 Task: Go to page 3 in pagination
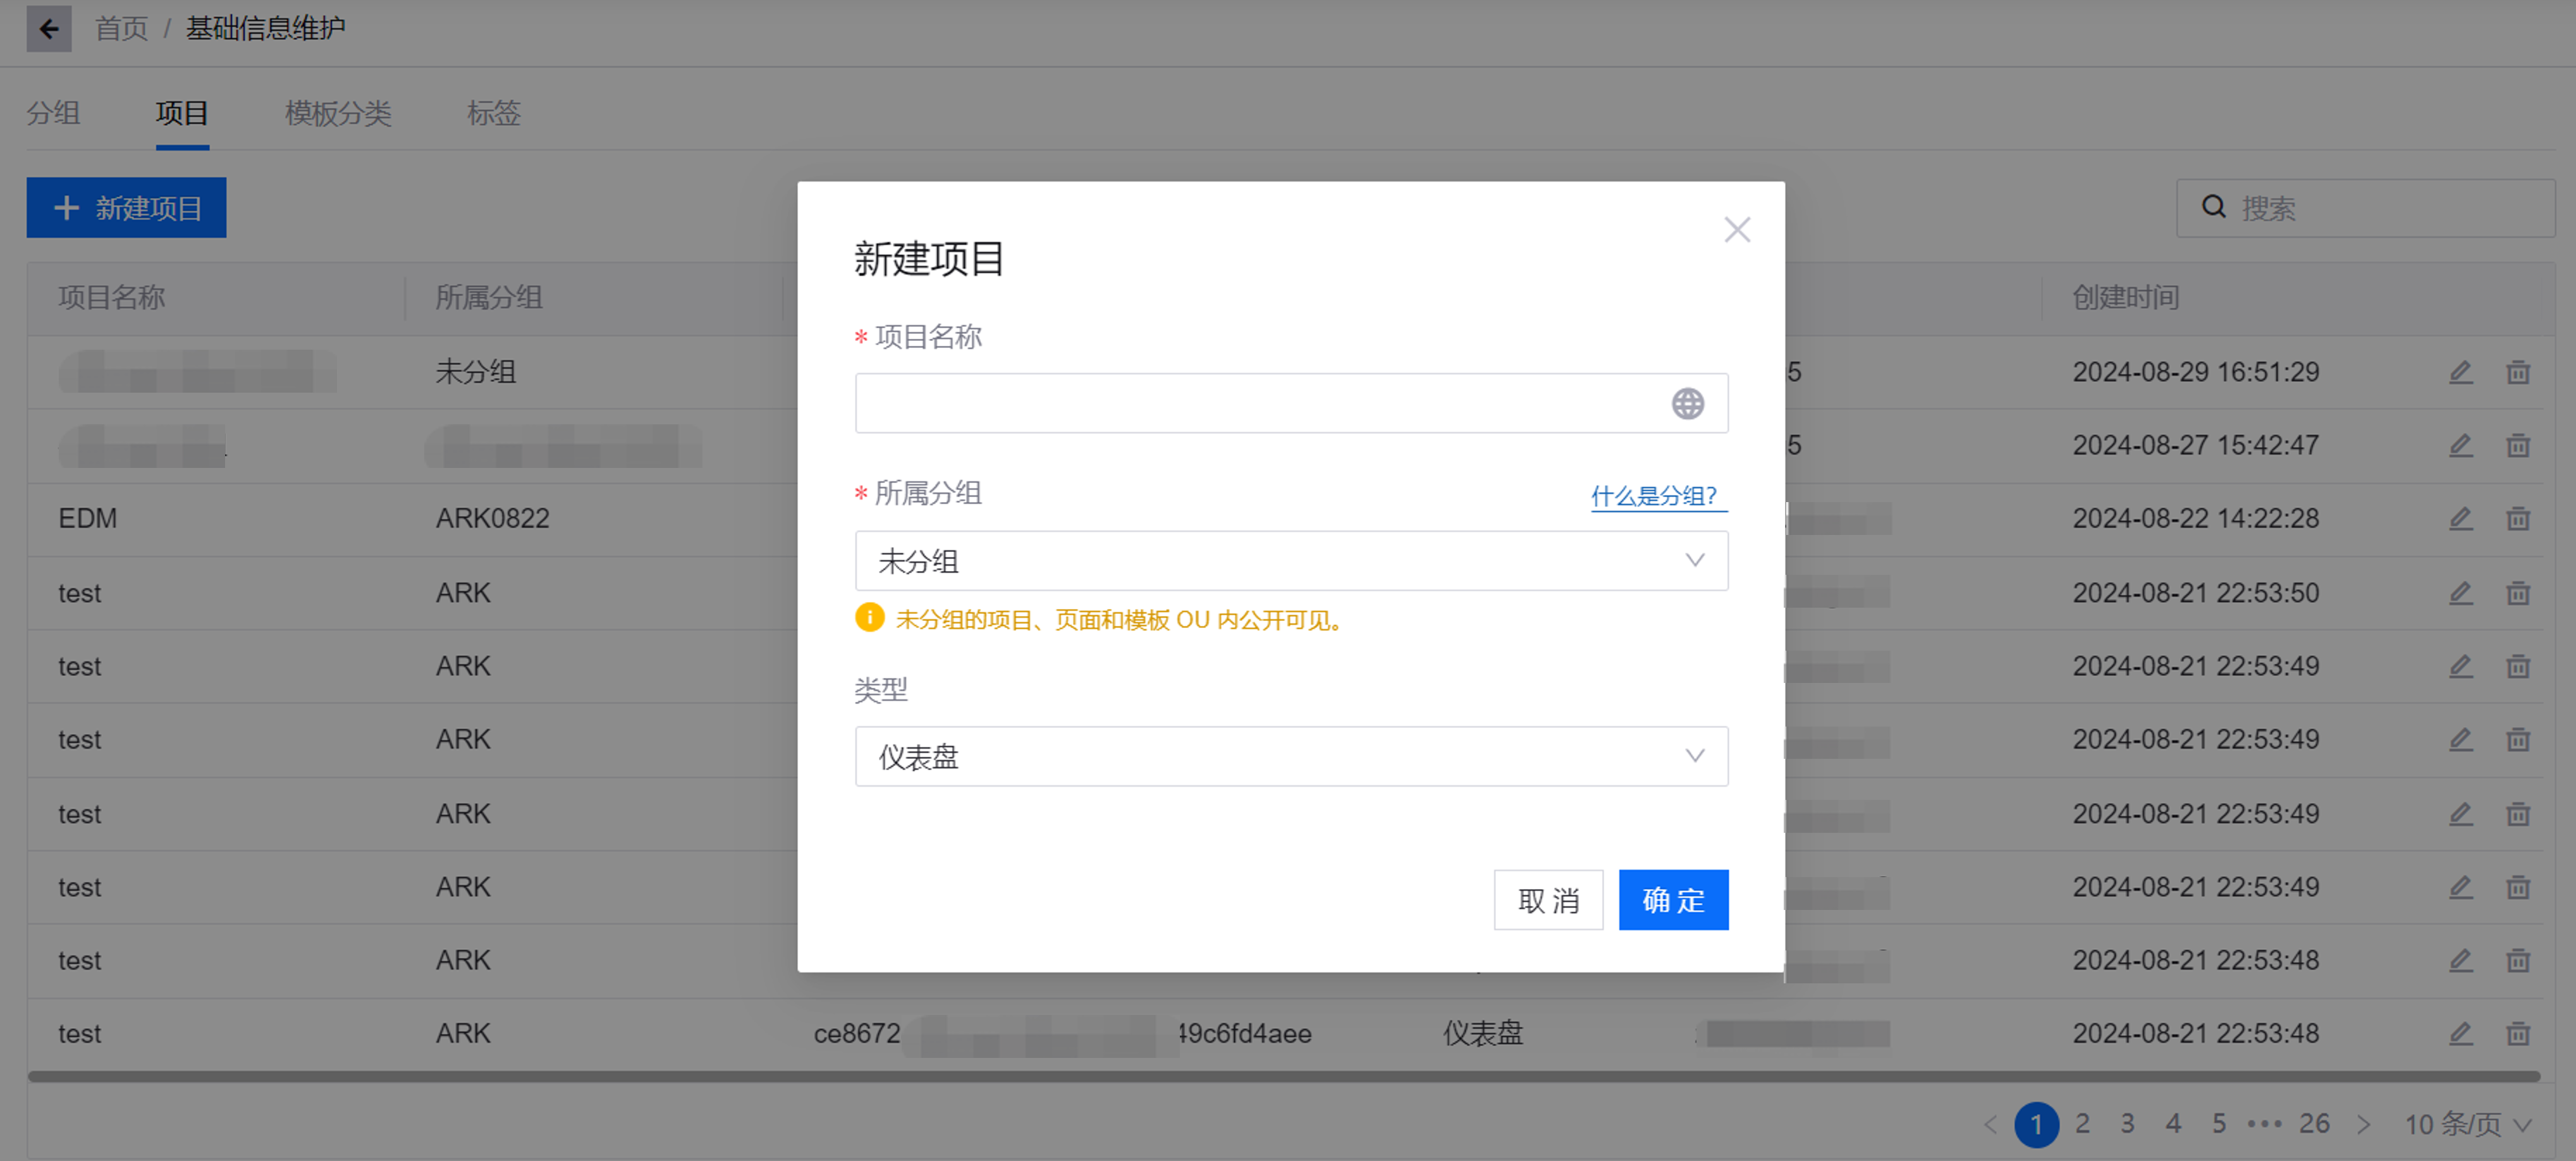[x=2127, y=1124]
